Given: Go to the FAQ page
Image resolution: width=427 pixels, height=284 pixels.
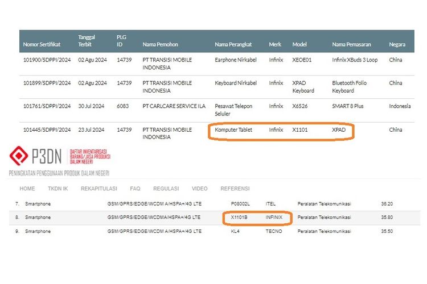Looking at the screenshot, I should (x=135, y=189).
